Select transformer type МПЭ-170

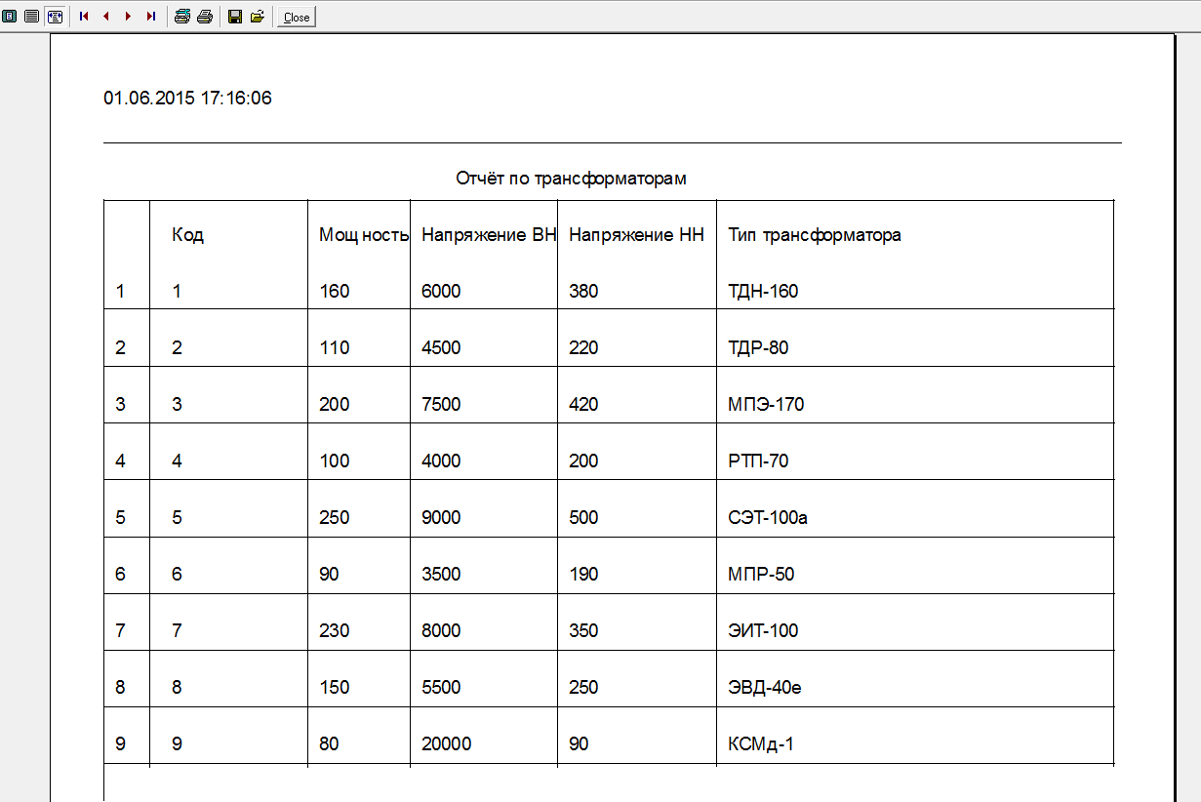point(766,404)
